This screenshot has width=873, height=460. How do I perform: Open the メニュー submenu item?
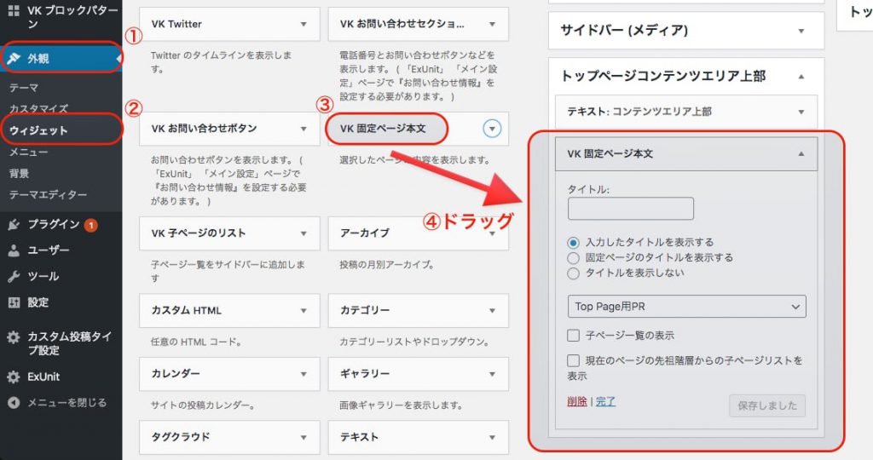[x=28, y=152]
